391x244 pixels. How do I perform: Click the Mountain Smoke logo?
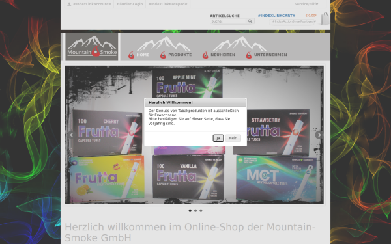click(92, 46)
